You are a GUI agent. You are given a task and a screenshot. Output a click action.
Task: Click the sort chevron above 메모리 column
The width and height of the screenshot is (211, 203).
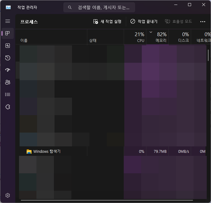coord(151,32)
